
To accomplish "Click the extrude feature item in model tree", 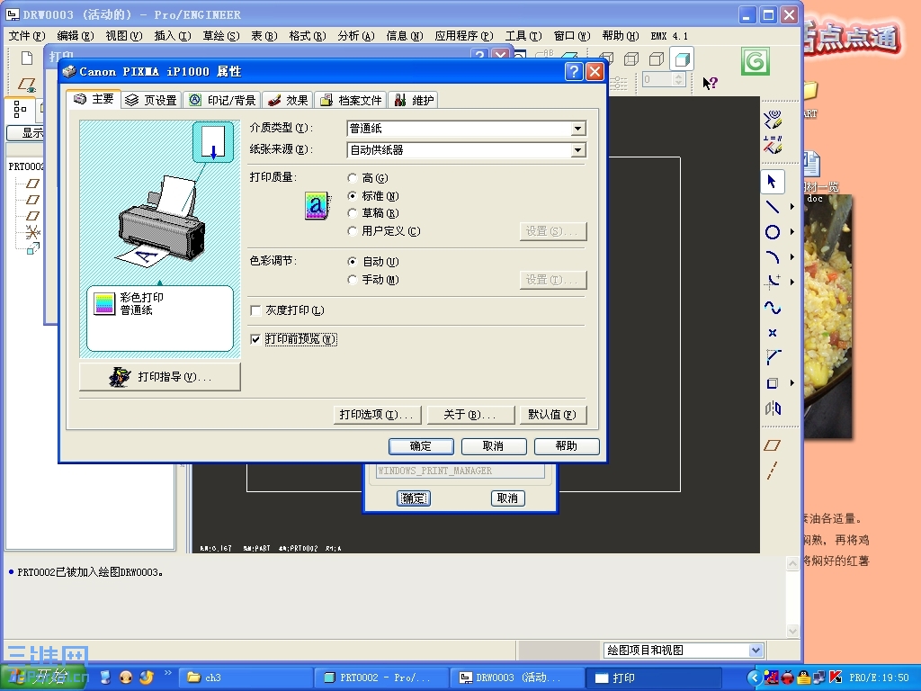I will tap(33, 248).
